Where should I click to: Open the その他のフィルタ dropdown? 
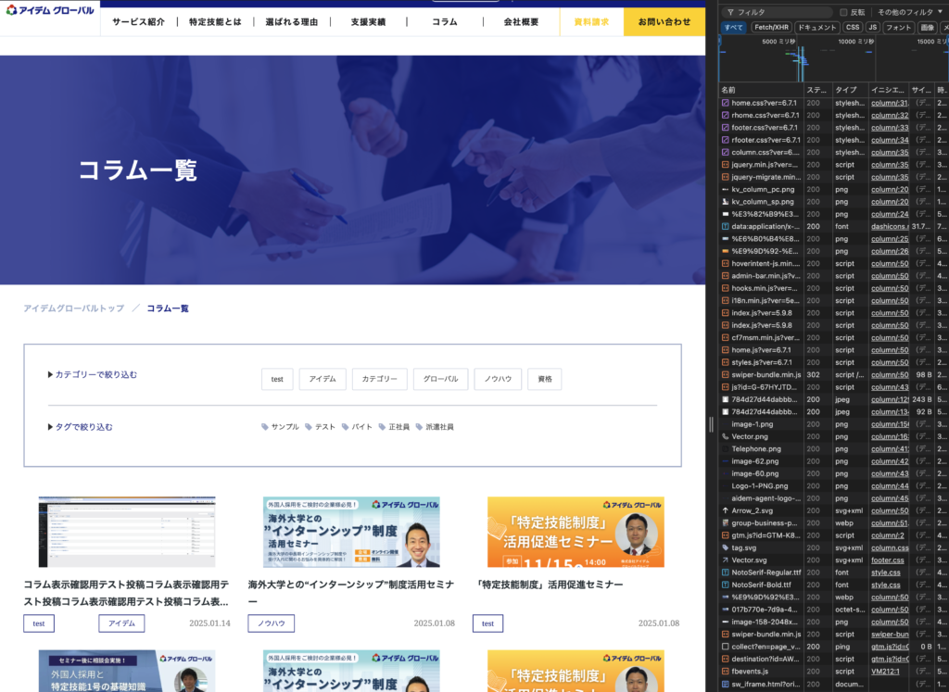click(910, 12)
